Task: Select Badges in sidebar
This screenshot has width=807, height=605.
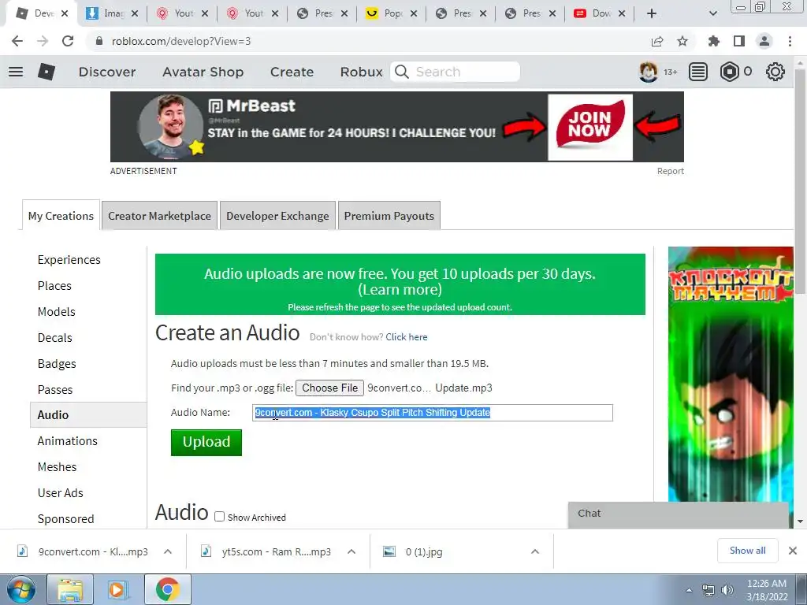Action: [x=57, y=364]
